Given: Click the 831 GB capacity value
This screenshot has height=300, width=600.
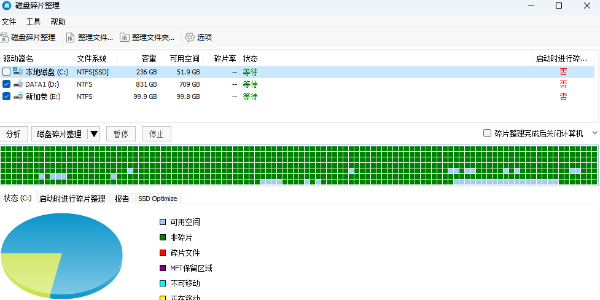Looking at the screenshot, I should pyautogui.click(x=146, y=84).
